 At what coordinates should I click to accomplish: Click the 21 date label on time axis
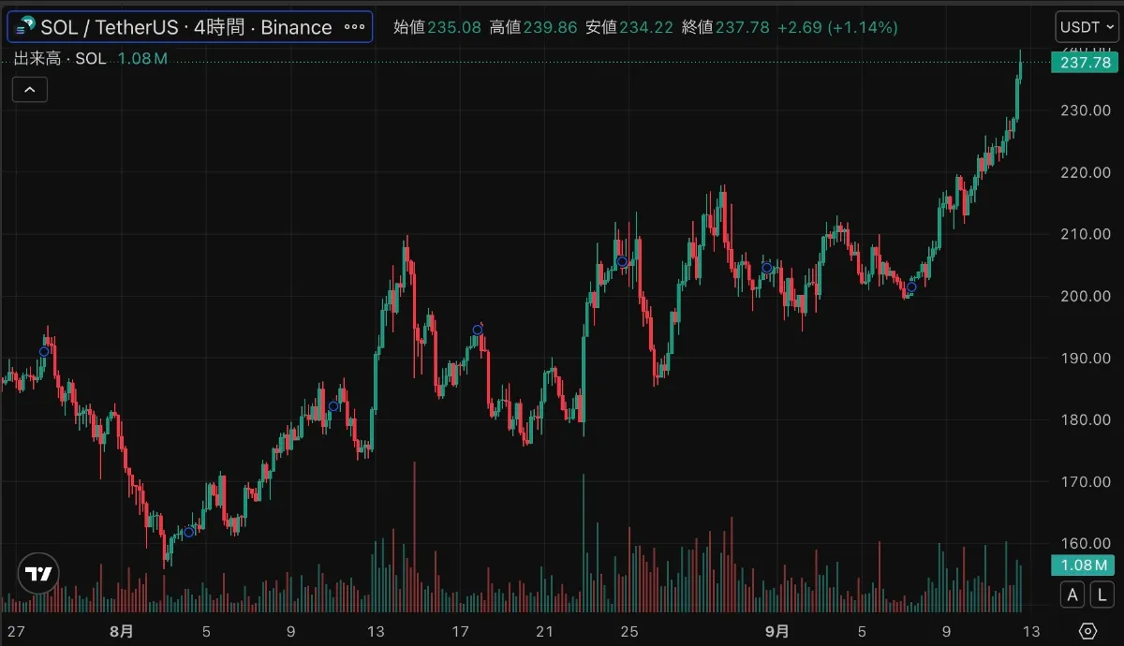[x=545, y=631]
